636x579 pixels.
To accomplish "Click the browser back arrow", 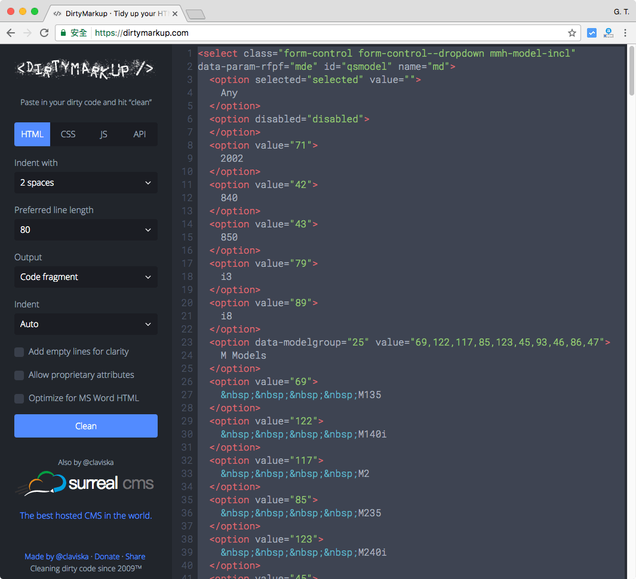I will pos(11,33).
